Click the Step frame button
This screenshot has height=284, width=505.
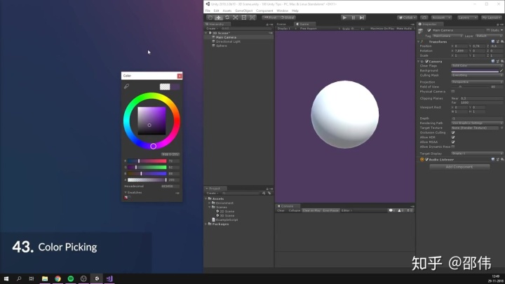[x=362, y=18]
